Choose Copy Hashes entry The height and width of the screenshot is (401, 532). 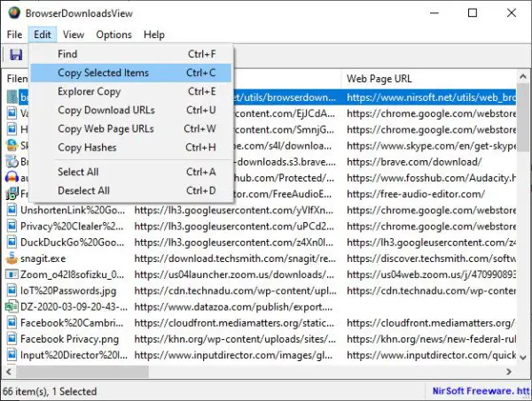coord(131,148)
